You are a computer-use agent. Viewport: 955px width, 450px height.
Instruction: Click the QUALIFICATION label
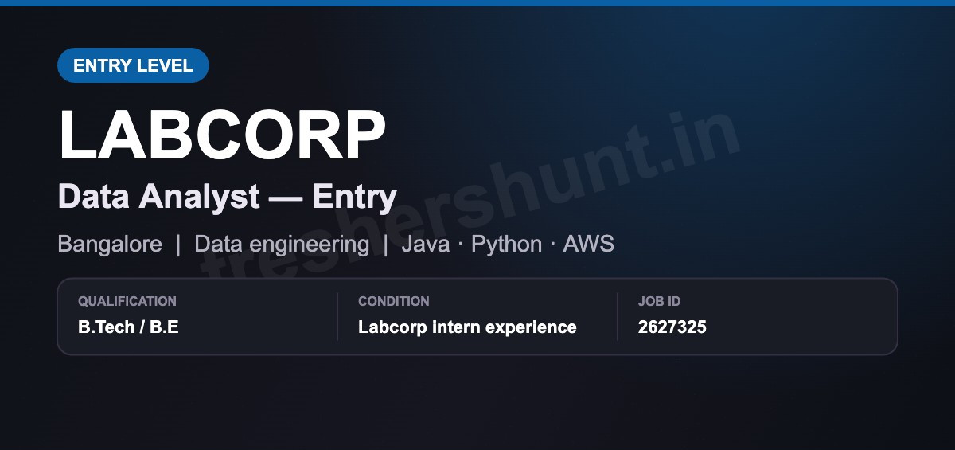(x=127, y=301)
